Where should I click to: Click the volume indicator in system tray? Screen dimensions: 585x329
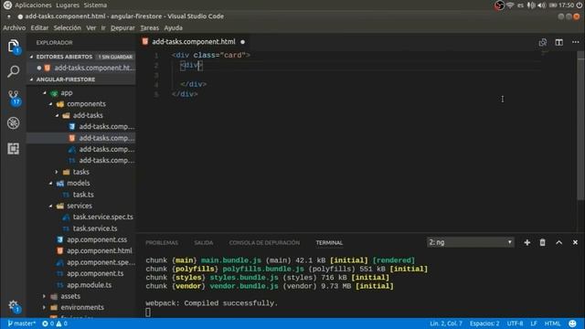(541, 5)
